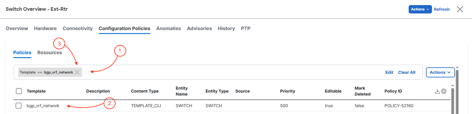
Task: Download the policies table data icon
Action: tap(437, 91)
